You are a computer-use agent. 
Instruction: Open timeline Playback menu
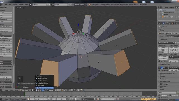pyautogui.click(x=23, y=99)
